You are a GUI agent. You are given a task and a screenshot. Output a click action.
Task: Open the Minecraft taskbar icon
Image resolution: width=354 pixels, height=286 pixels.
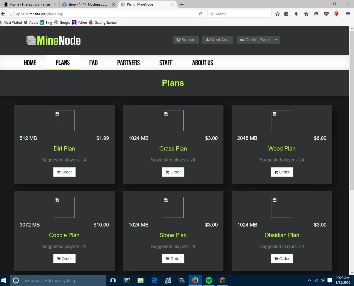click(222, 280)
